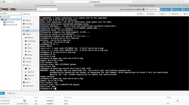Open the Shell toolbar button

point(161,14)
